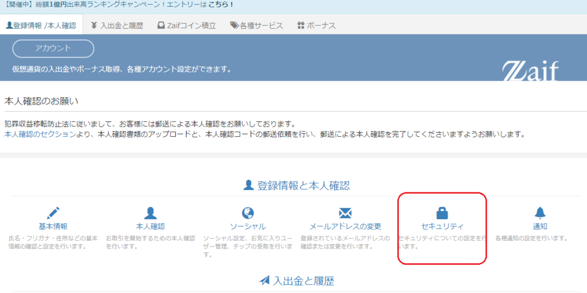Open the メールアドレスの変更 link

click(x=345, y=226)
